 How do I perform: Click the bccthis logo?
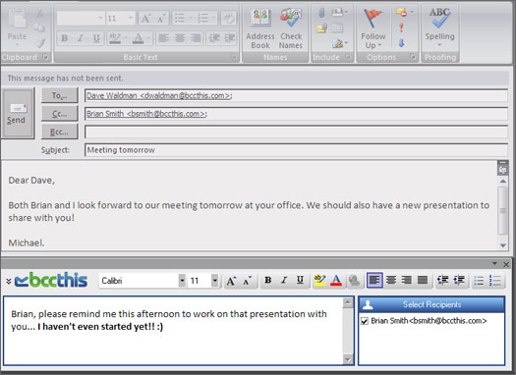click(x=51, y=280)
